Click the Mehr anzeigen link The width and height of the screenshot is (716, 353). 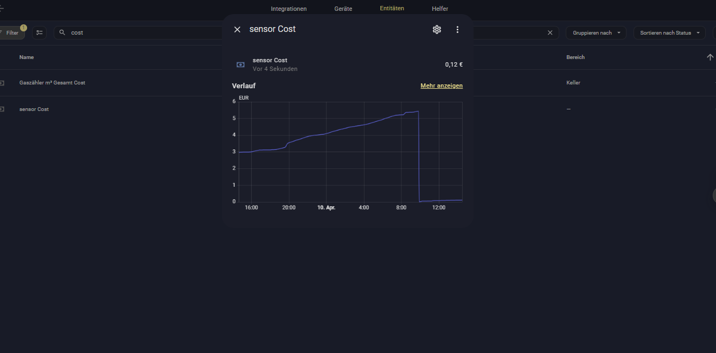click(442, 86)
